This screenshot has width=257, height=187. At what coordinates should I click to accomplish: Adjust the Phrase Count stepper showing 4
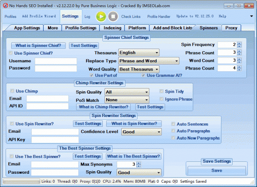(x=239, y=68)
